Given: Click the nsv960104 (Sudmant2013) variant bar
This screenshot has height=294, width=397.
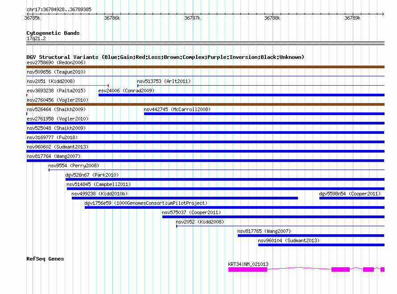Looking at the screenshot, I should tap(321, 245).
